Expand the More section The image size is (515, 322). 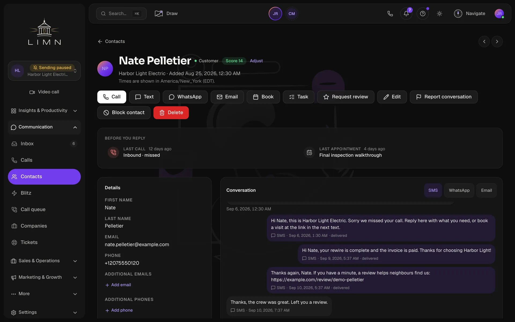coord(44,294)
